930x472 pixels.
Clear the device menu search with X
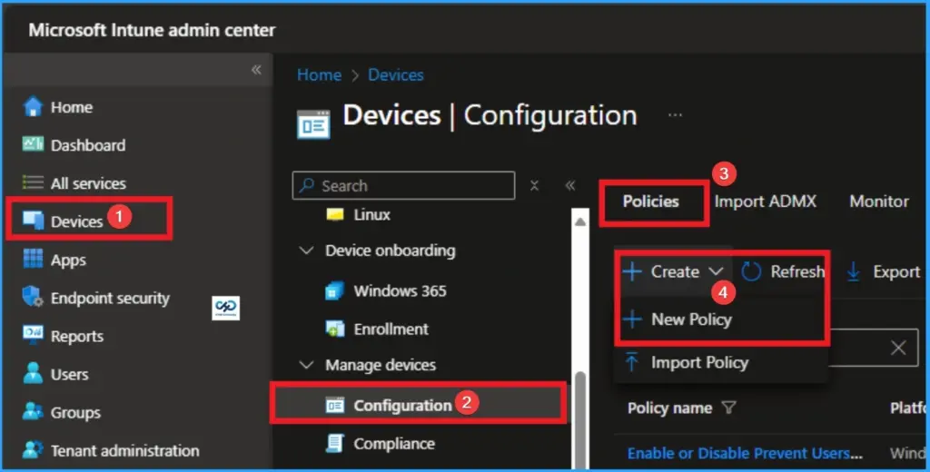[534, 185]
